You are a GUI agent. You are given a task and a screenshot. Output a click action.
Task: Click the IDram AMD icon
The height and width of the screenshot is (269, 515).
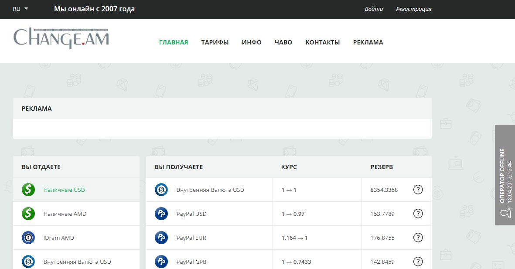[x=28, y=238]
